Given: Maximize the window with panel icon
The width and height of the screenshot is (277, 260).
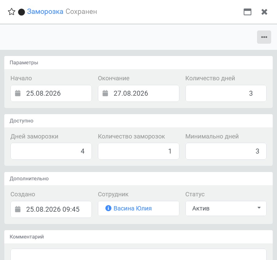Looking at the screenshot, I should click(247, 12).
